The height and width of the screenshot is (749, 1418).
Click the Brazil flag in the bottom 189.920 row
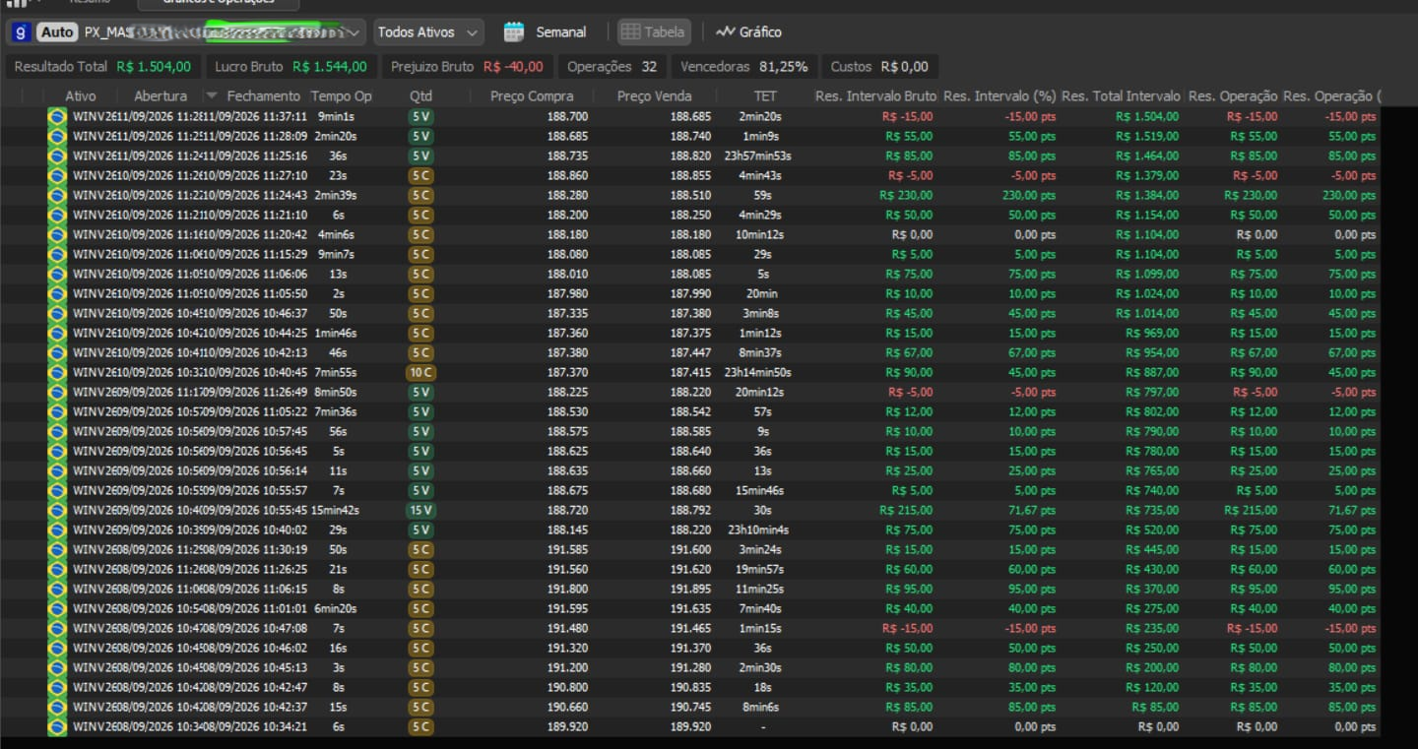(57, 726)
